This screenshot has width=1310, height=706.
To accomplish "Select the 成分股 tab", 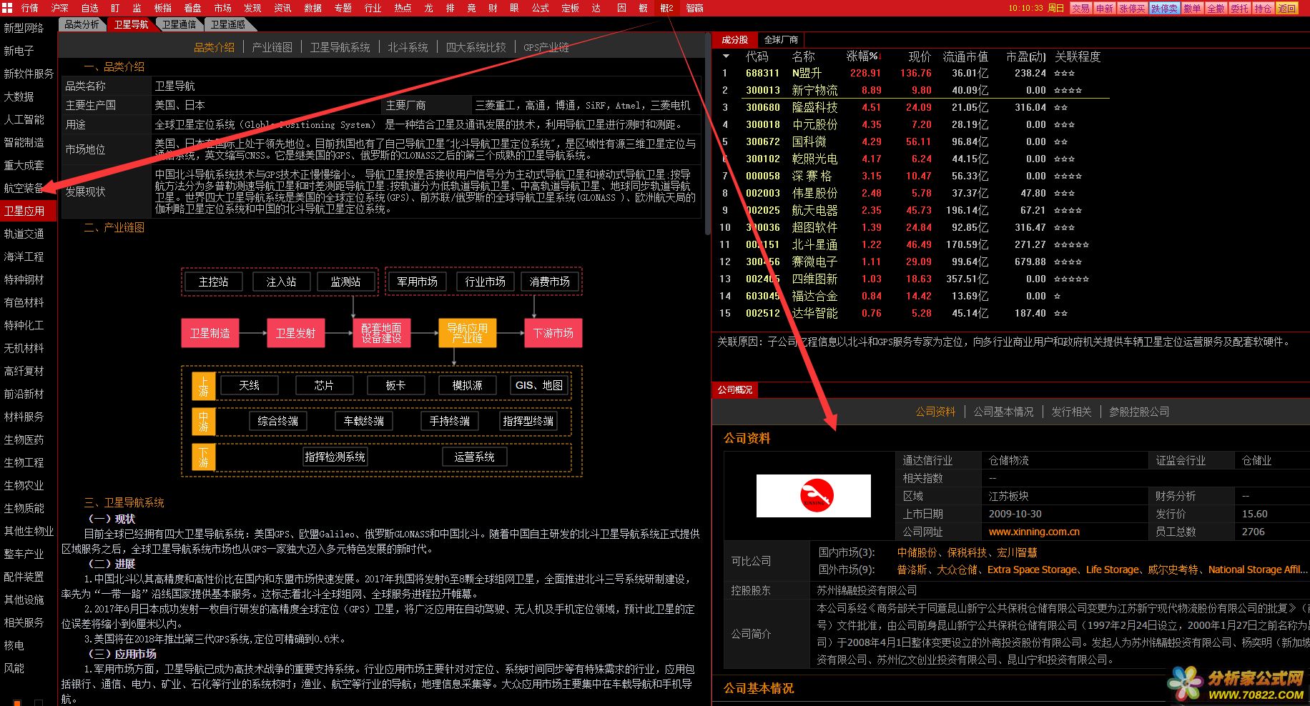I will coord(735,40).
